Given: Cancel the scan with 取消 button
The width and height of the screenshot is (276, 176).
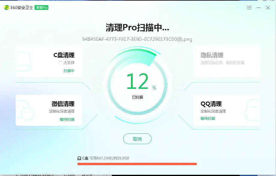Looking at the screenshot, I should [137, 139].
